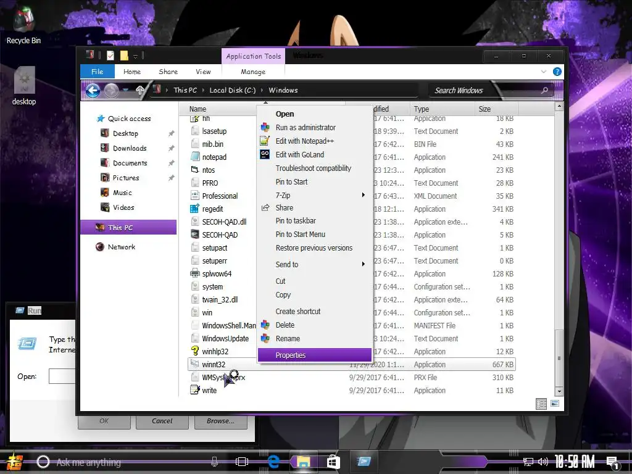This screenshot has width=632, height=474.
Task: Select Properties in context menu
Action: point(314,355)
